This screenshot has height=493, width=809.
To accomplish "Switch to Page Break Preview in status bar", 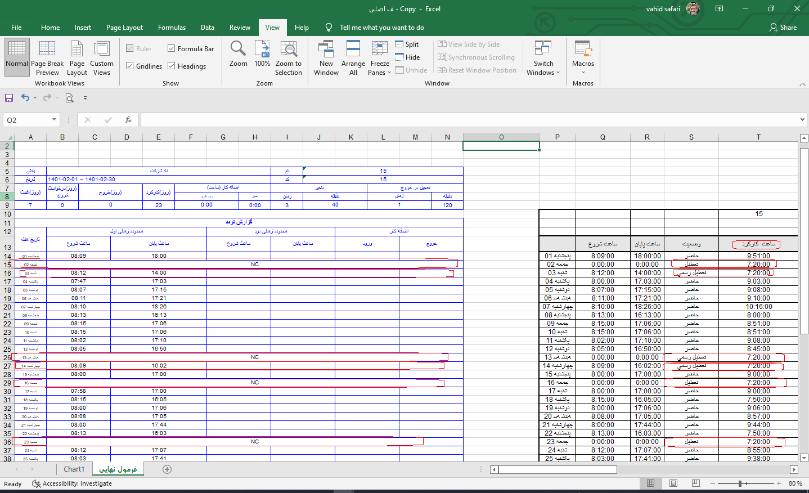I will [696, 483].
